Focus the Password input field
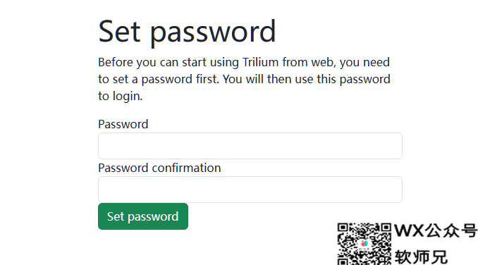478x265 pixels. coord(250,146)
